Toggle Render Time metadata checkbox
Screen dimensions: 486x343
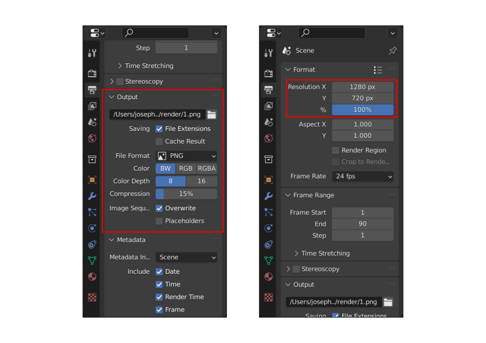[159, 297]
